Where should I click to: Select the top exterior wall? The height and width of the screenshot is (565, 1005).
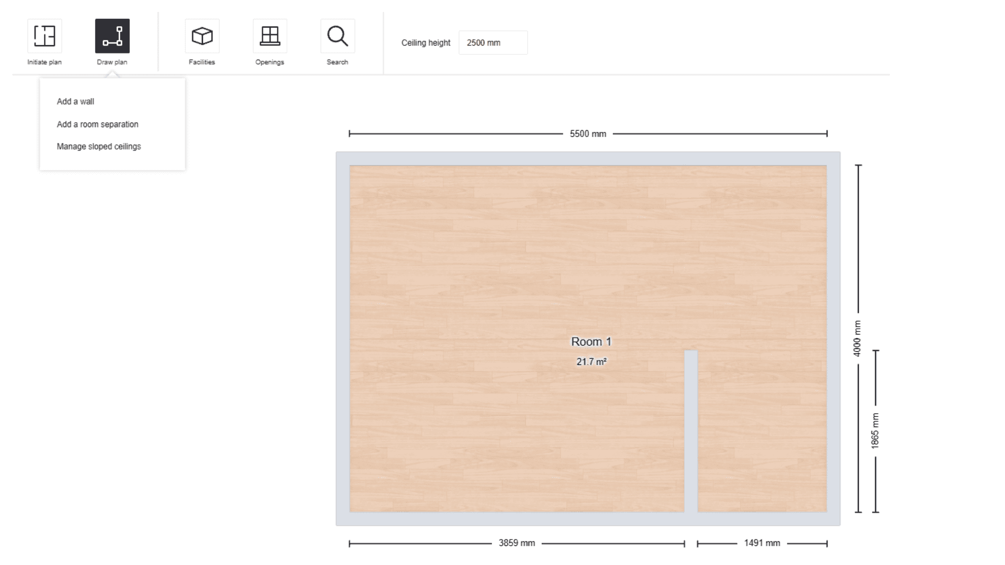point(588,159)
